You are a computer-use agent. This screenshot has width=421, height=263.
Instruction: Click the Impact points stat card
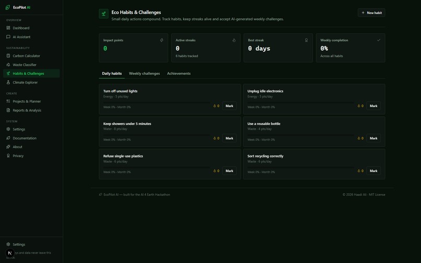[x=133, y=48]
